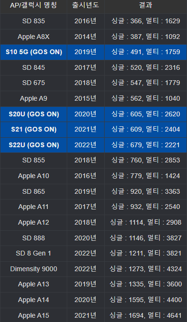
Task: Click the year cell in S22U row
Action: coord(86,145)
